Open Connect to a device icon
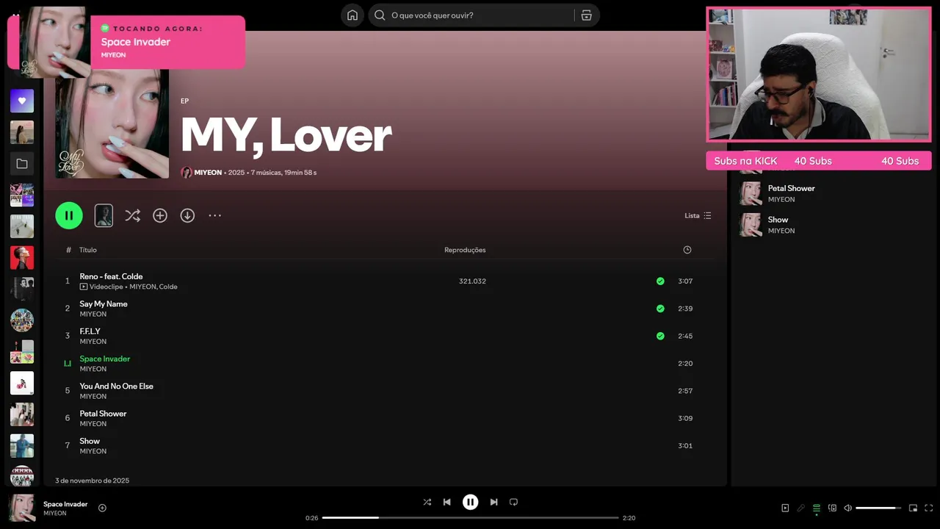Image resolution: width=940 pixels, height=529 pixels. [832, 508]
